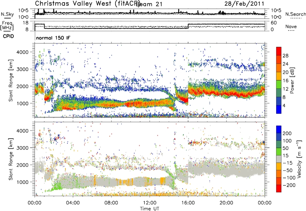
Task: Click the frequency step-up line at 16:00
Action: (188, 26)
